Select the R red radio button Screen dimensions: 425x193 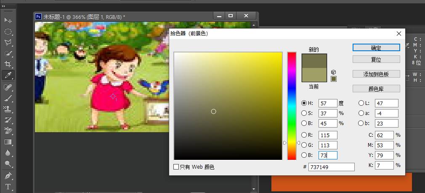coord(304,135)
